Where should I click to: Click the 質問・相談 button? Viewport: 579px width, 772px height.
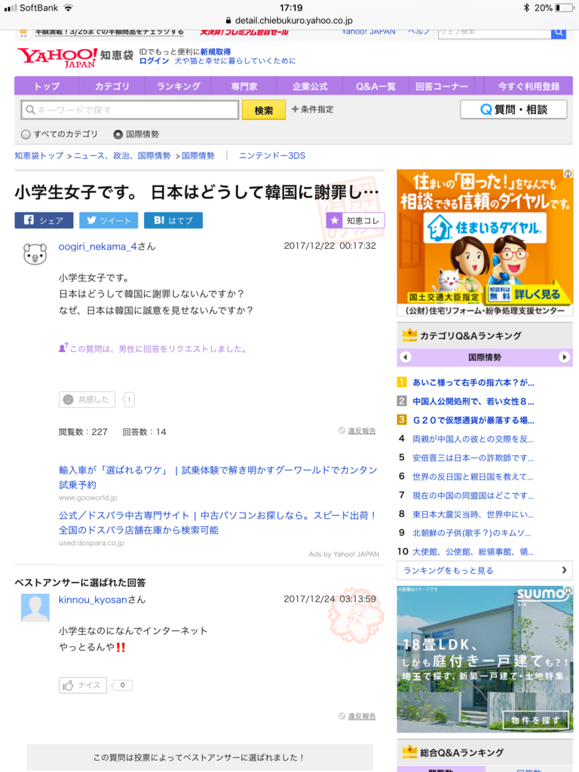513,109
